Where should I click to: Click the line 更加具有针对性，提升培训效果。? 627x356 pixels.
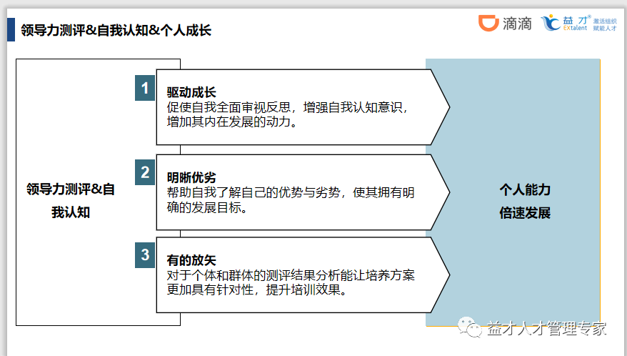click(256, 290)
